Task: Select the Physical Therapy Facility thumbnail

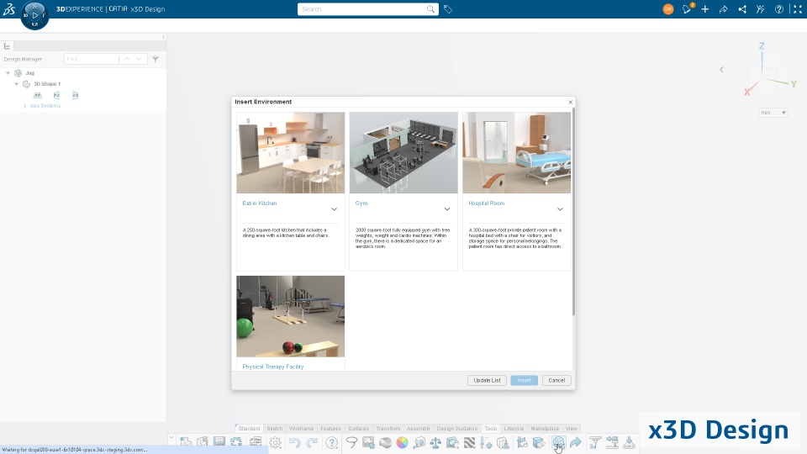Action: pyautogui.click(x=290, y=317)
